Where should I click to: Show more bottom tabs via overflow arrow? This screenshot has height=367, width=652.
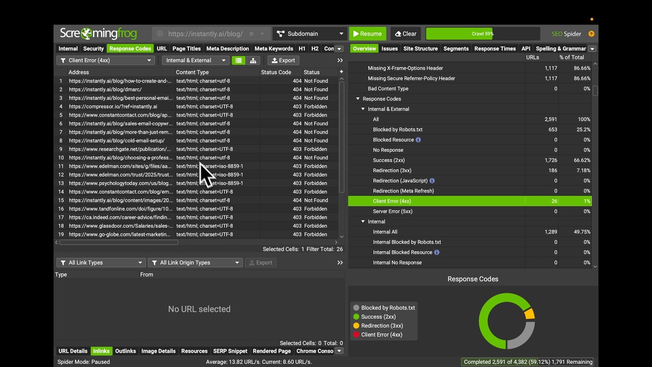click(x=339, y=351)
